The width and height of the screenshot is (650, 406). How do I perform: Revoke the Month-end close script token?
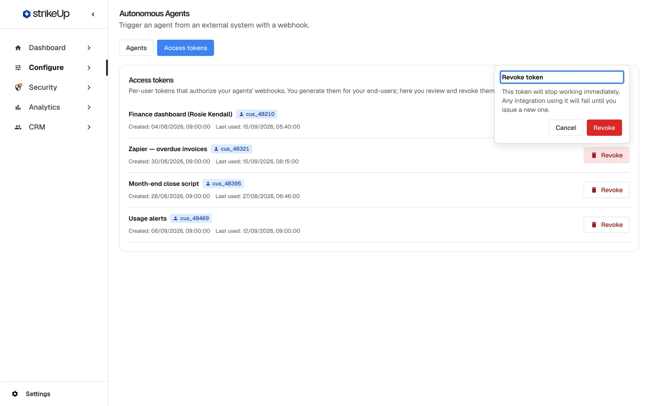click(606, 190)
